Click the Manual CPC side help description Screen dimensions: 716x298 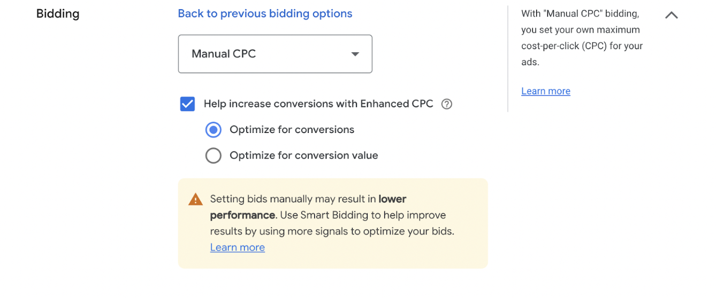pyautogui.click(x=582, y=38)
